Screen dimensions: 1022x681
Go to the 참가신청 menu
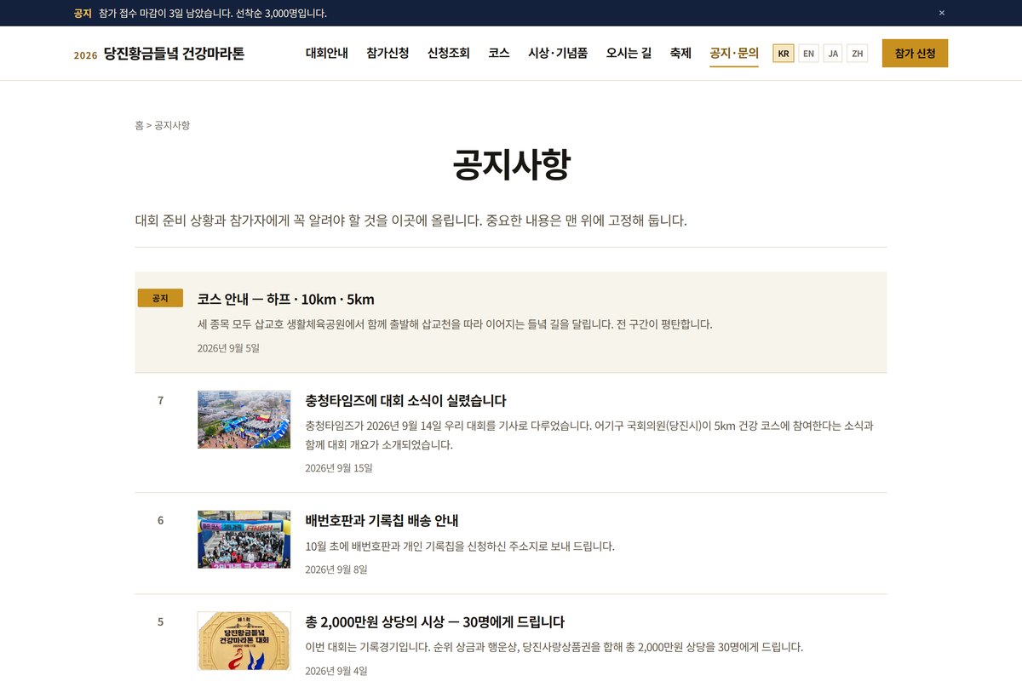pyautogui.click(x=388, y=53)
